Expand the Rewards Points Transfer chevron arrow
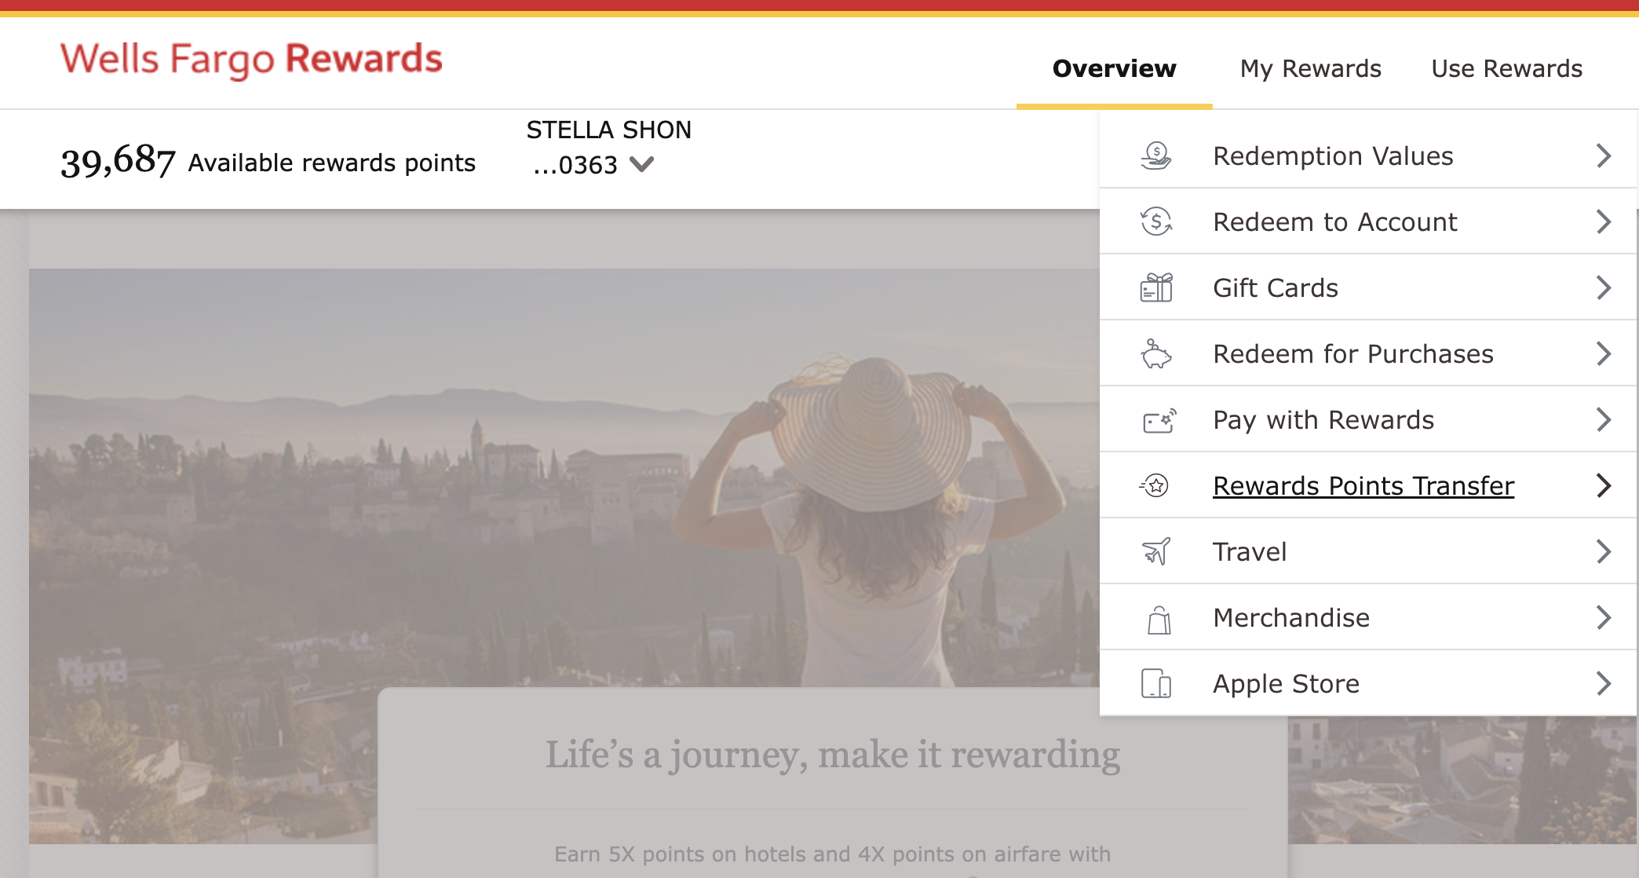The width and height of the screenshot is (1639, 878). tap(1604, 485)
